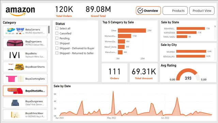Click the BabyCarriers category name
This screenshot has width=218, height=123.
click(x=33, y=30)
